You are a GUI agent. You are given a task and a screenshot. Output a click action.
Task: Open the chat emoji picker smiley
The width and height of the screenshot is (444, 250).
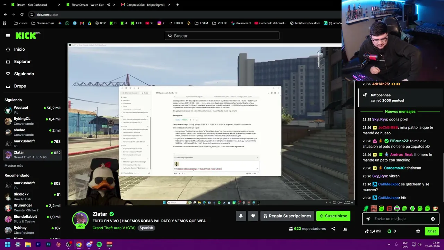pos(433,219)
